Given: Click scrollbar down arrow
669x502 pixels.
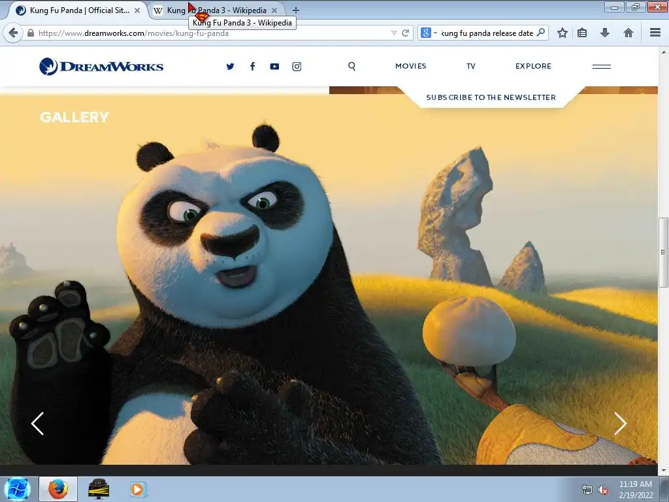Looking at the screenshot, I should (663, 471).
